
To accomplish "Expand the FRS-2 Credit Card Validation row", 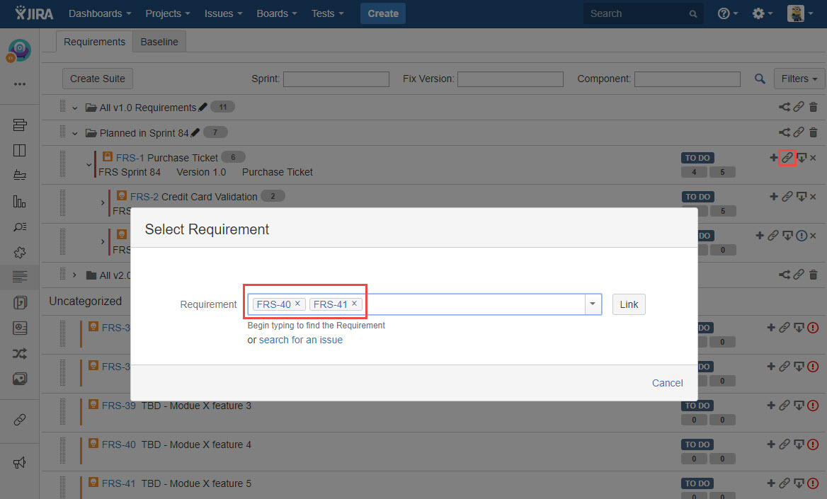I will coord(103,203).
